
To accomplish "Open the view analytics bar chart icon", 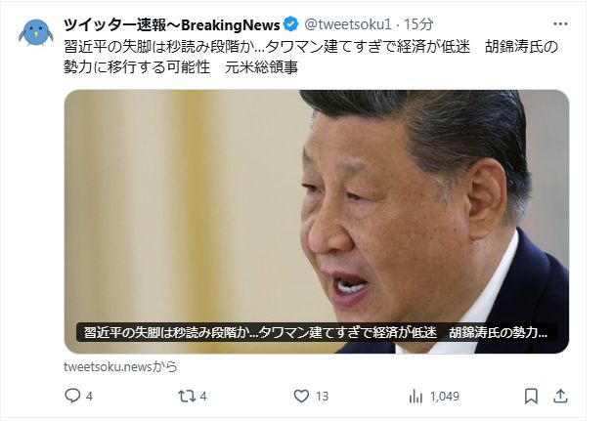I will [x=416, y=397].
